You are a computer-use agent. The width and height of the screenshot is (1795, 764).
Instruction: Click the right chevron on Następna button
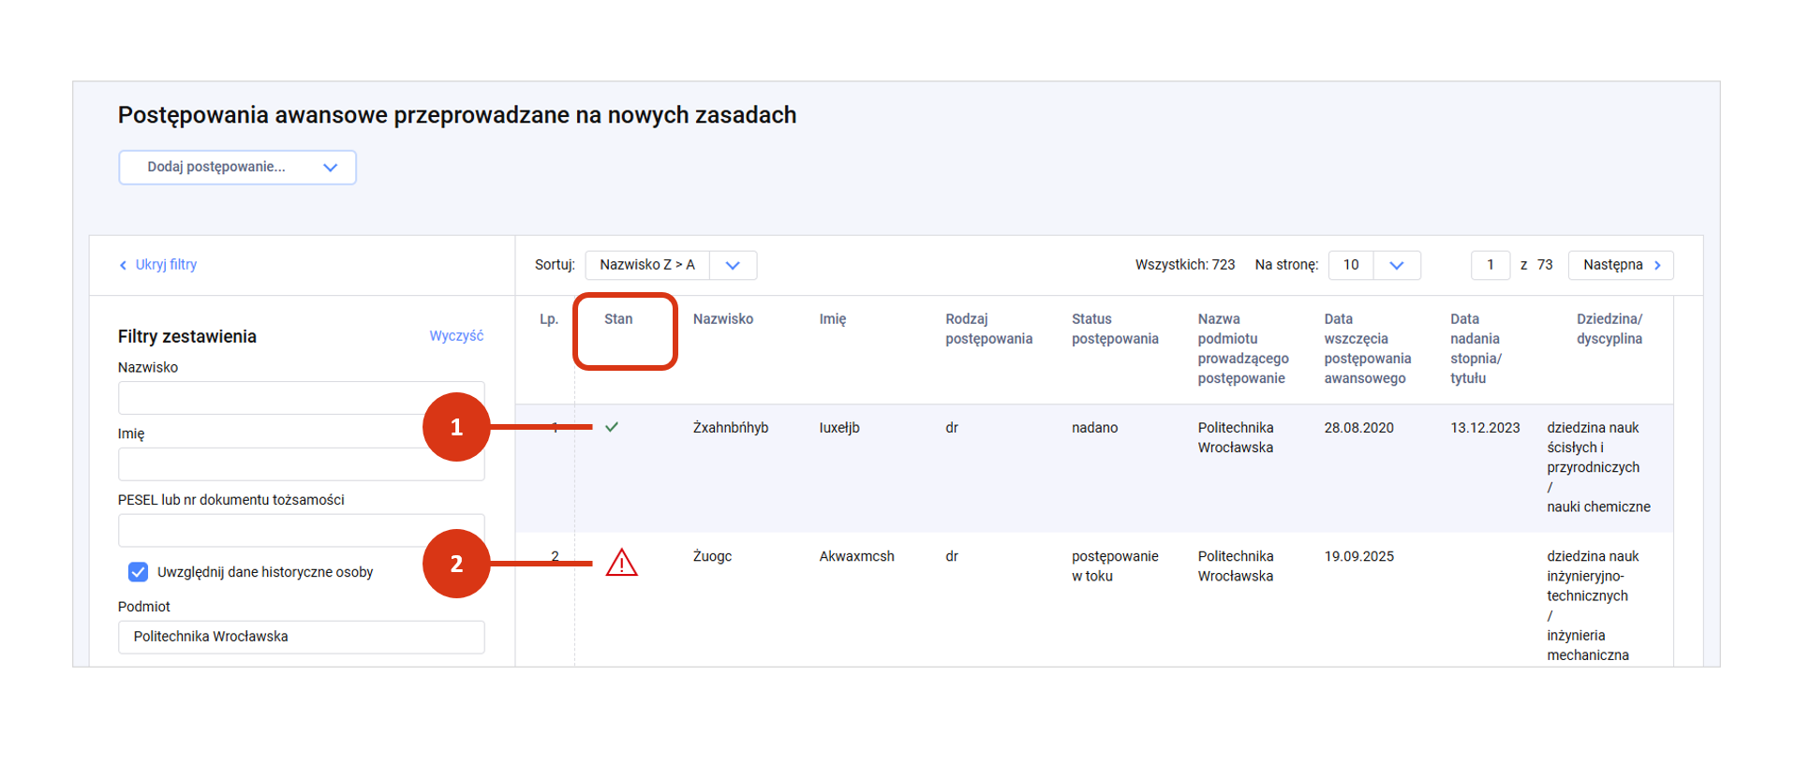[1657, 265]
